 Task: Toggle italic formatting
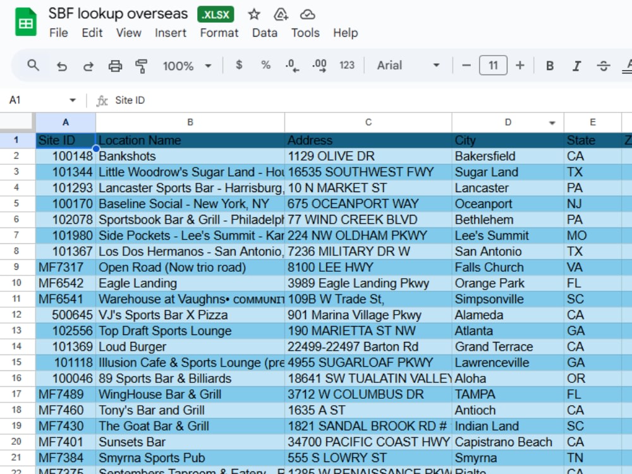pos(577,66)
